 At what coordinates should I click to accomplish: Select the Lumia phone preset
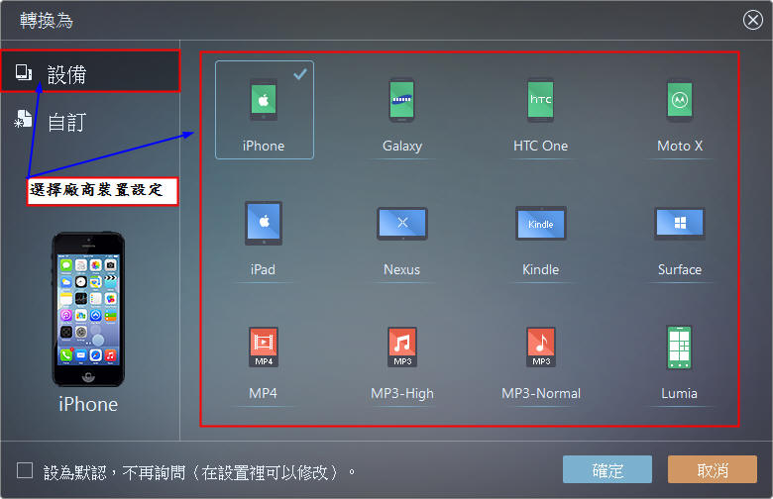pos(679,348)
